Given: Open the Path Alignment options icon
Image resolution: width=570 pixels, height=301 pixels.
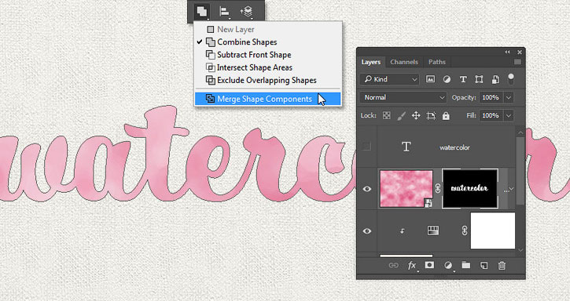Looking at the screenshot, I should pos(224,11).
